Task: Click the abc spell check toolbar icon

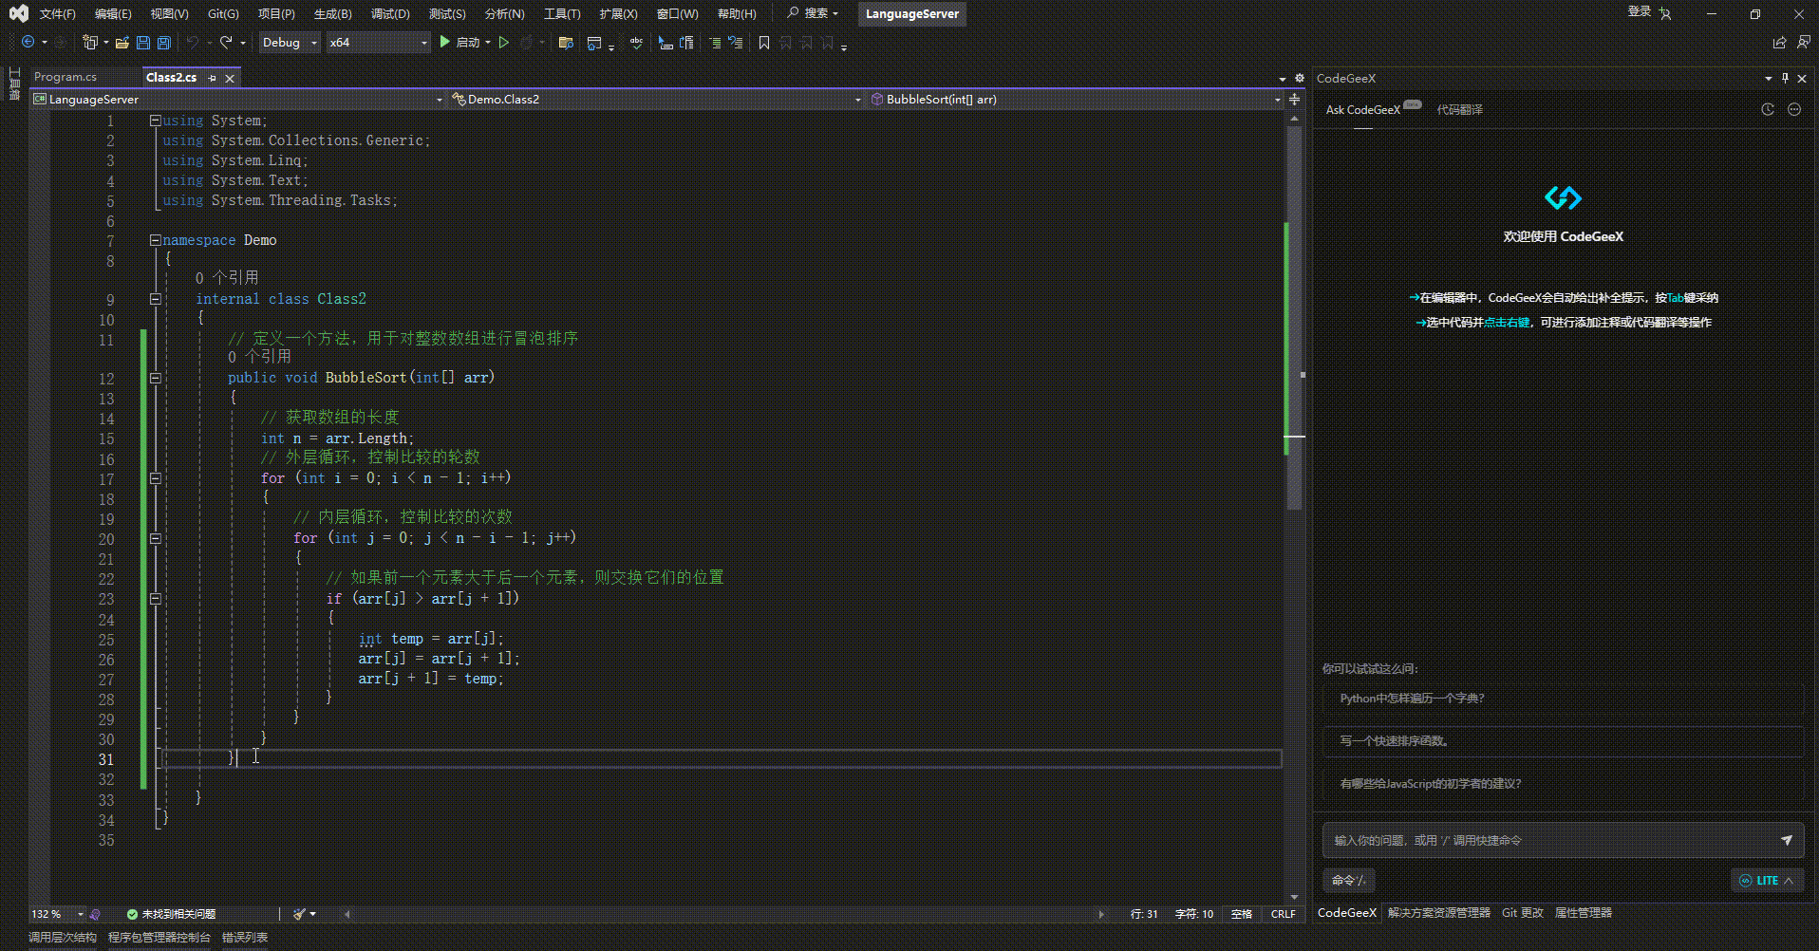Action: (x=636, y=42)
